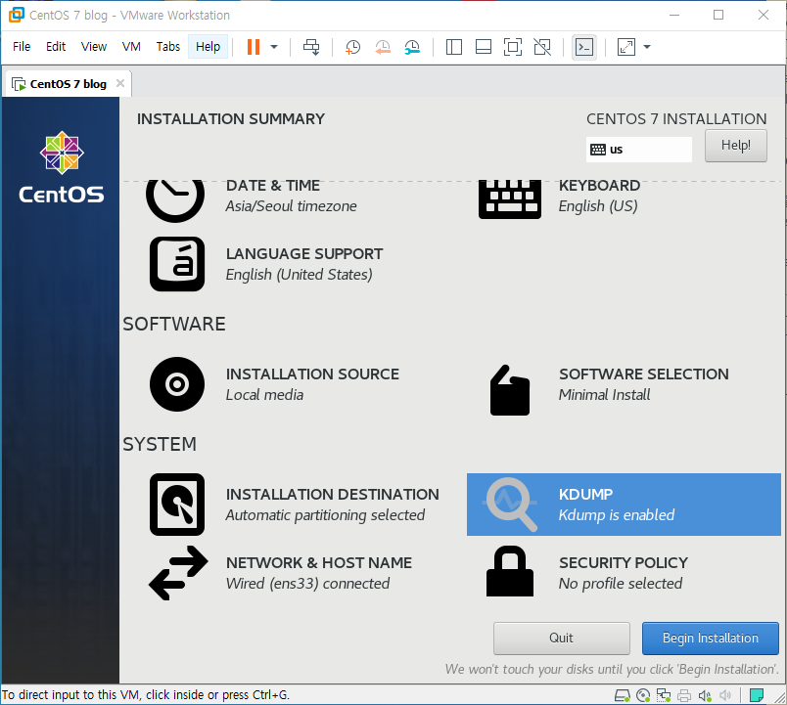Click No profile selected text
This screenshot has width=787, height=705.
coord(621,584)
